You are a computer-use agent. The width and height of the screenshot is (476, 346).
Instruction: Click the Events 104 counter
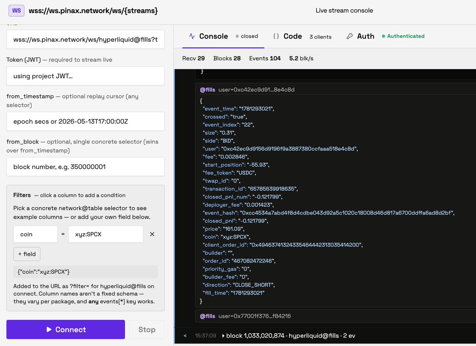tap(265, 58)
